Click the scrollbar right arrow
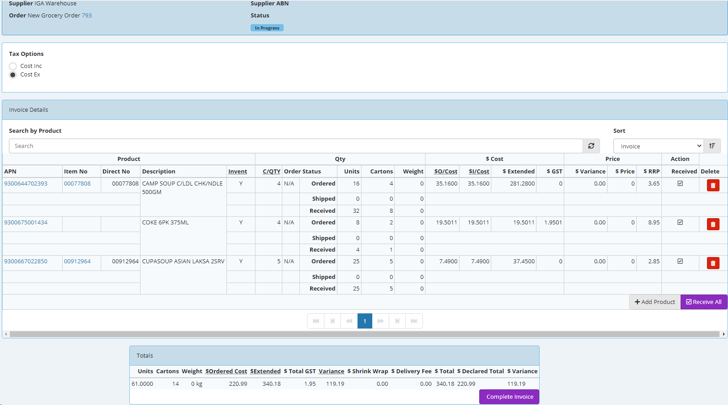The width and height of the screenshot is (728, 405). [724, 334]
